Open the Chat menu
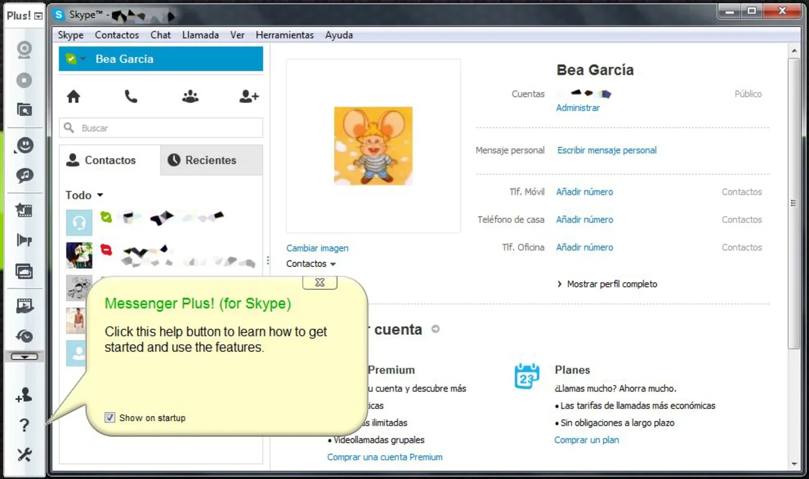Image resolution: width=809 pixels, height=479 pixels. pos(161,35)
